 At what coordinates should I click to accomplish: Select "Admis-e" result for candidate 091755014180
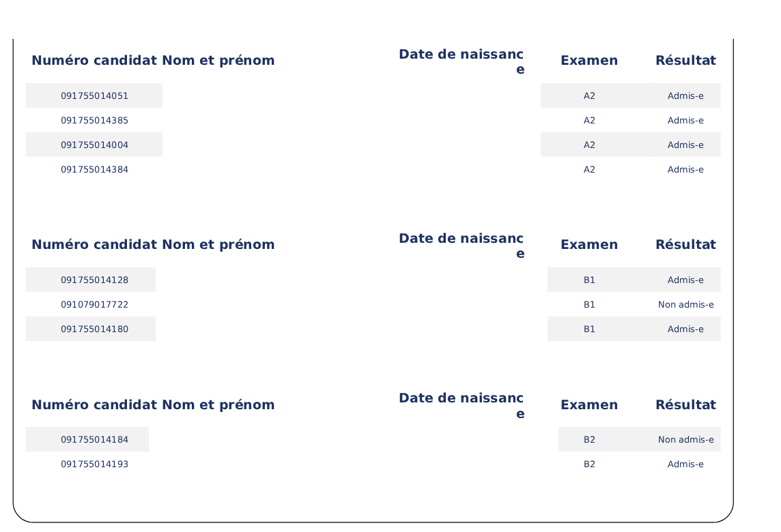pos(685,329)
